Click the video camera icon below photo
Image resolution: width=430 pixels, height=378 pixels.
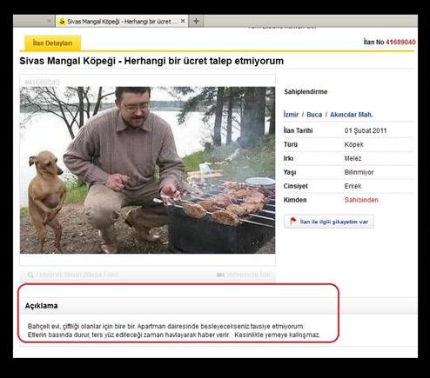(x=220, y=275)
